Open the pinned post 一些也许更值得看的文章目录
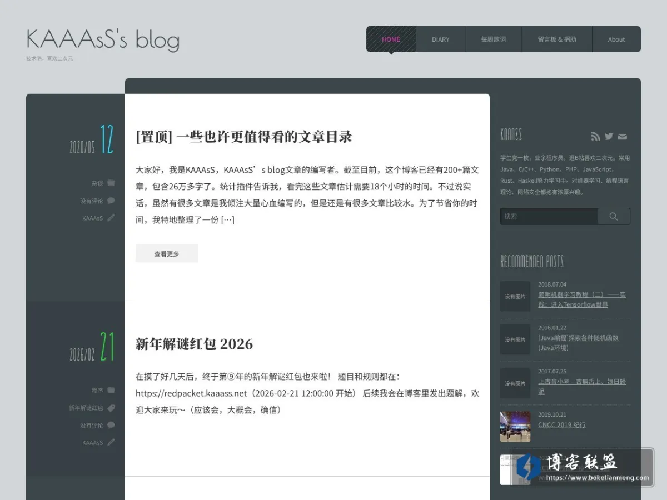The width and height of the screenshot is (667, 500). click(x=244, y=137)
